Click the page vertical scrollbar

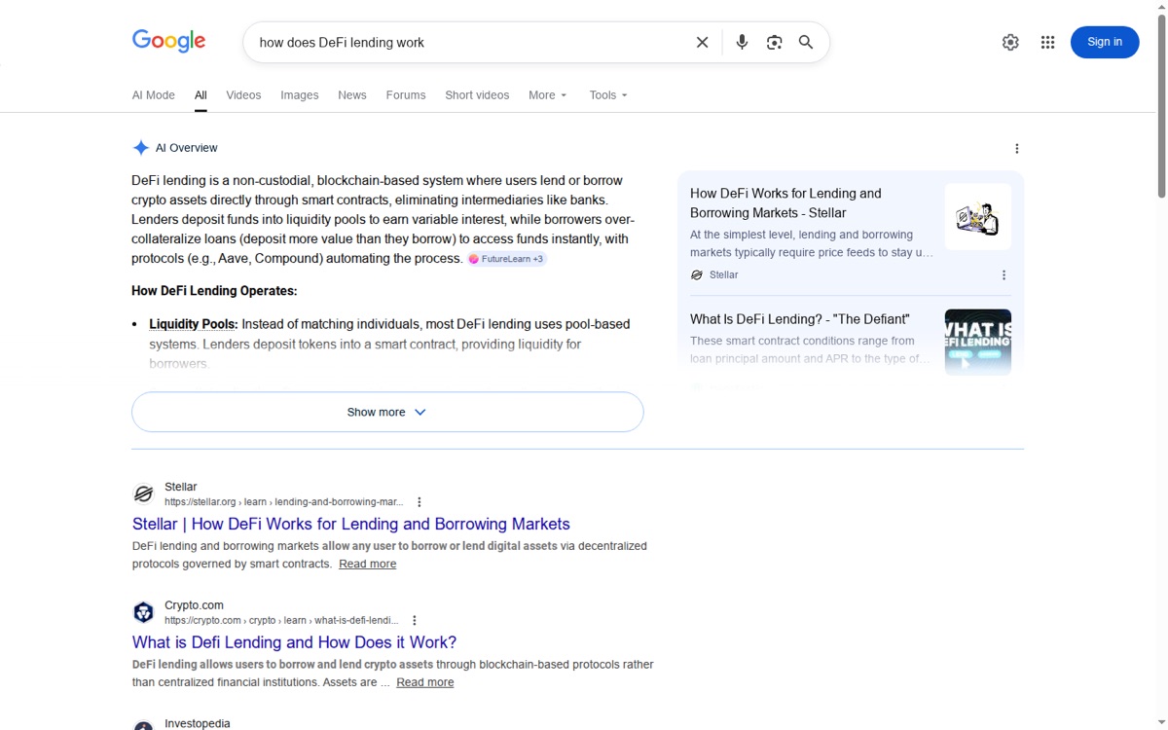click(x=1161, y=107)
